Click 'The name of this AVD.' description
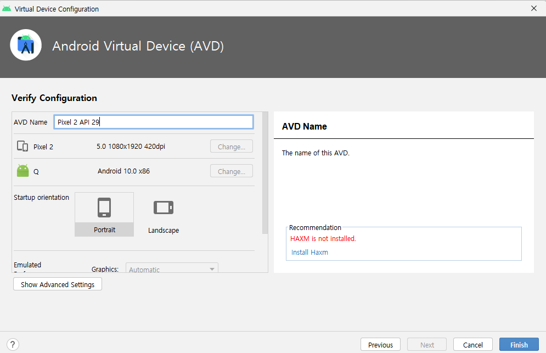This screenshot has height=353, width=546. pos(316,153)
